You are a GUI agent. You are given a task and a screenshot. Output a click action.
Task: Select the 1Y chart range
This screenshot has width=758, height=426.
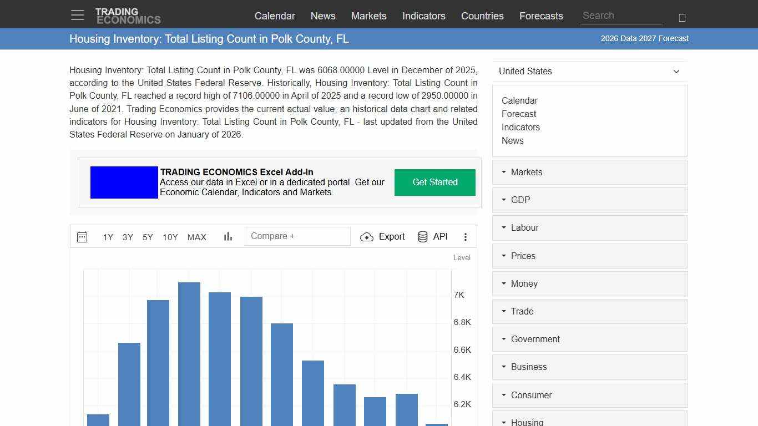click(x=108, y=237)
